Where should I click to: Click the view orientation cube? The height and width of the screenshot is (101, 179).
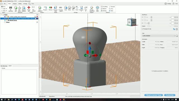[132, 22]
